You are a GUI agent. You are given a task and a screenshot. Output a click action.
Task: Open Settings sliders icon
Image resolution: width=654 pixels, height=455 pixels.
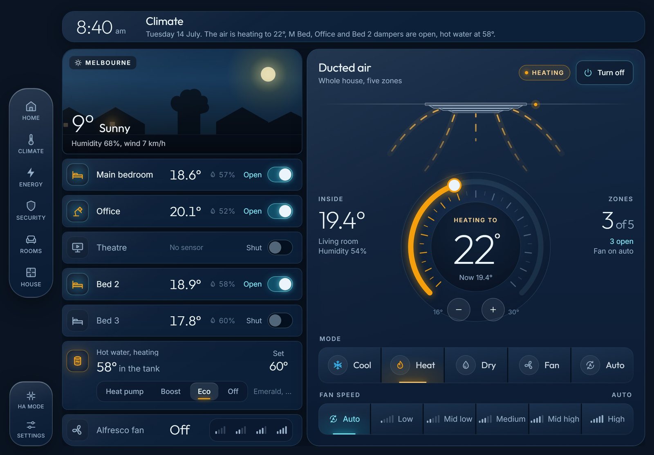pyautogui.click(x=31, y=429)
